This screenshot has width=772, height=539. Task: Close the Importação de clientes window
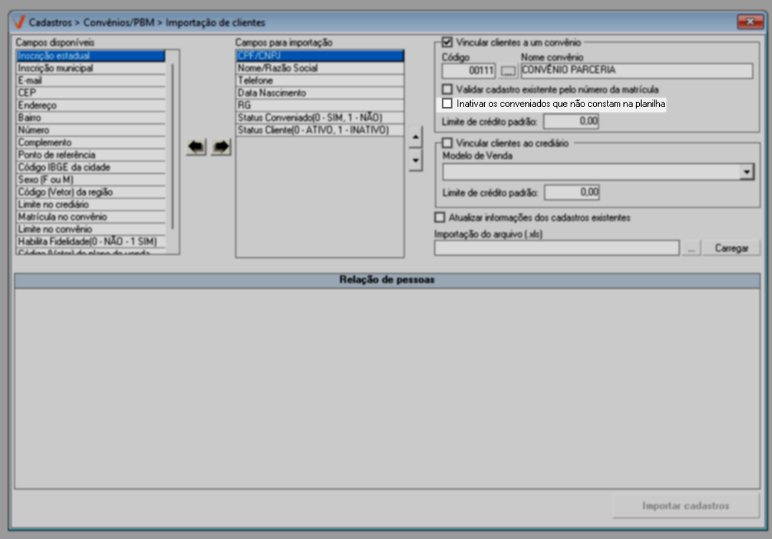pyautogui.click(x=750, y=22)
